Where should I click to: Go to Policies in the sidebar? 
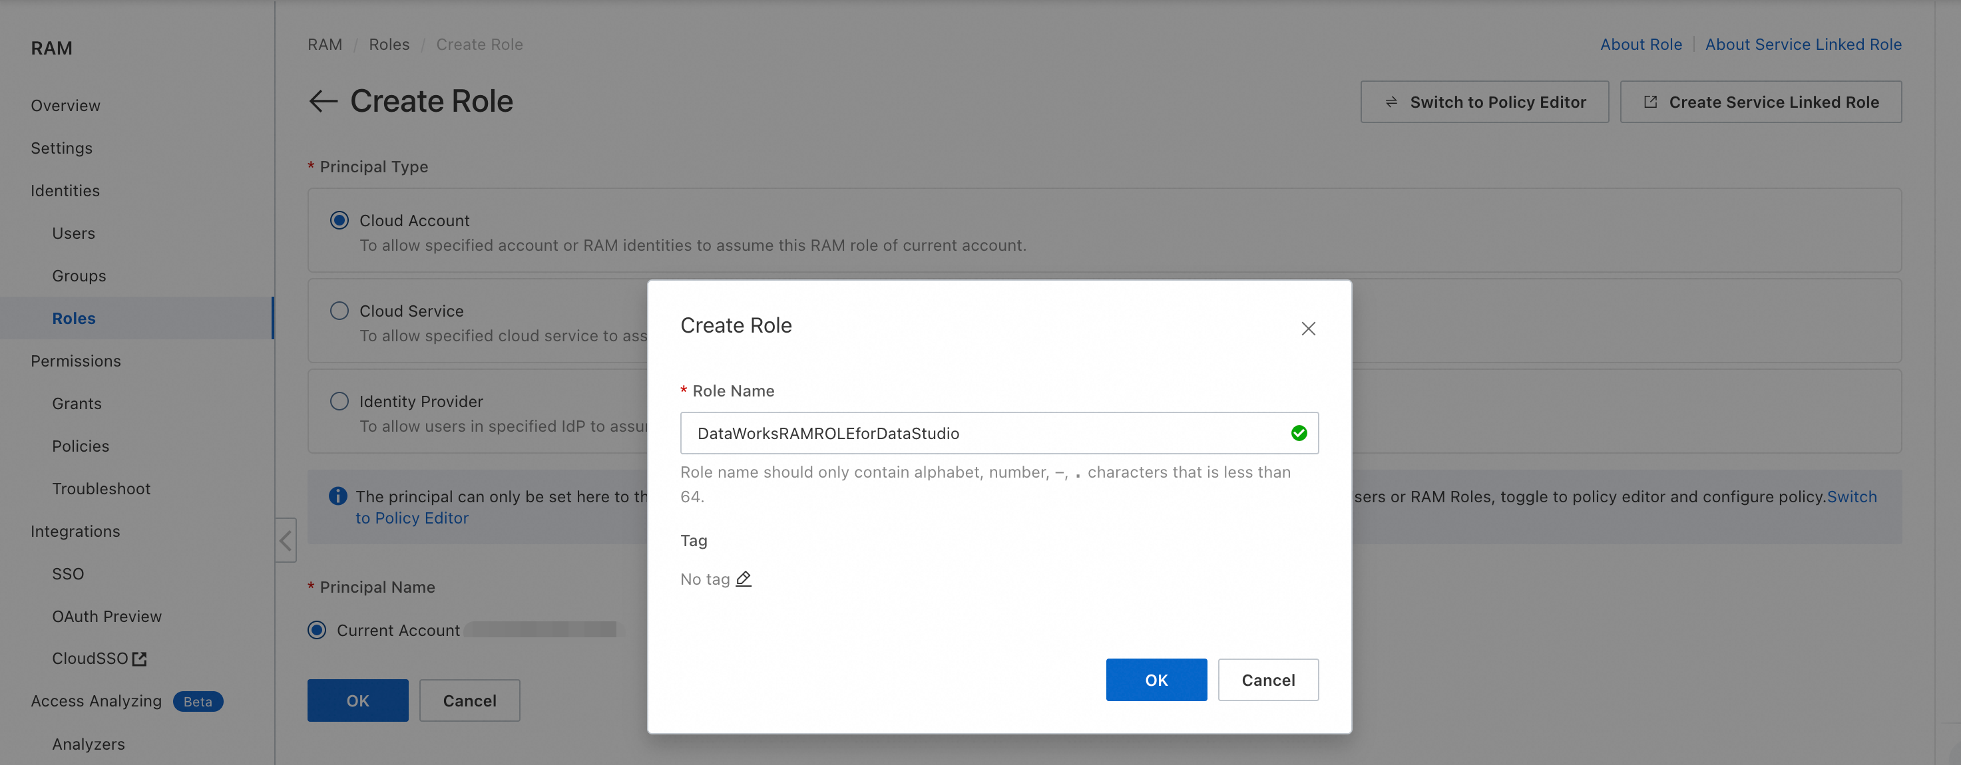click(x=81, y=446)
